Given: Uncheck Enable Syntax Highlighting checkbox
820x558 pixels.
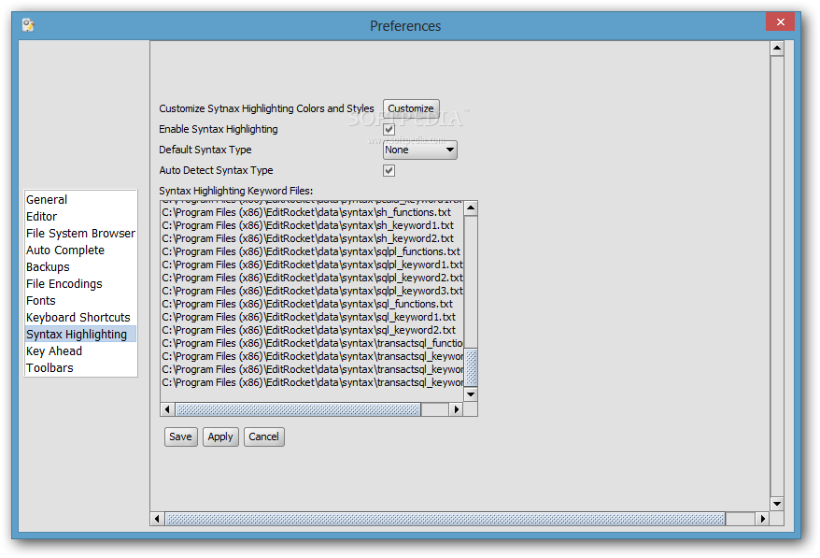Looking at the screenshot, I should pyautogui.click(x=389, y=129).
